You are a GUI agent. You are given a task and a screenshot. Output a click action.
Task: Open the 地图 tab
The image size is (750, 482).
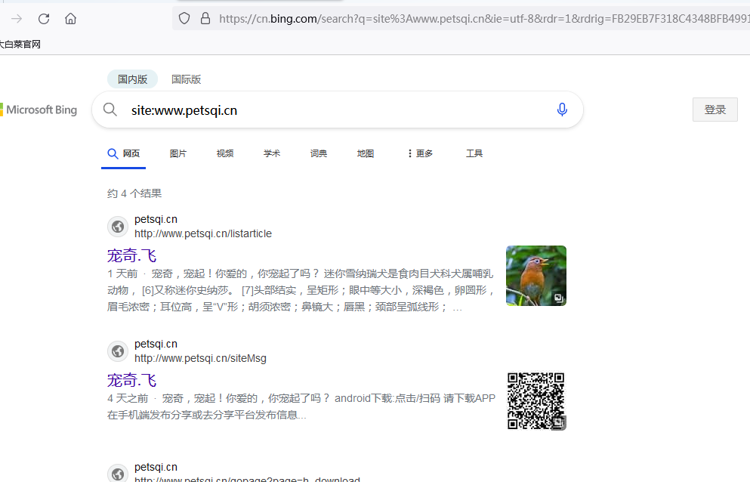pos(366,153)
